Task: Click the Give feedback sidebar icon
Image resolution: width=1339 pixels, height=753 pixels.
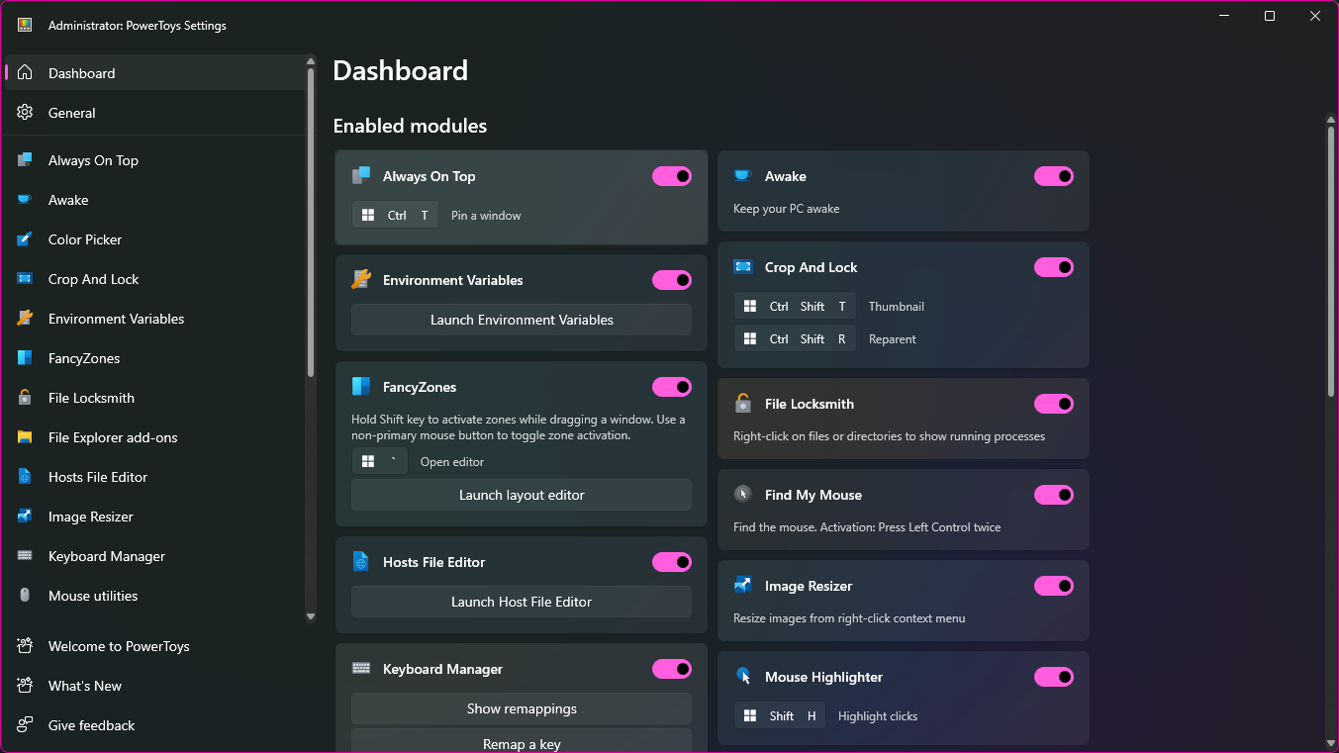Action: (x=25, y=725)
